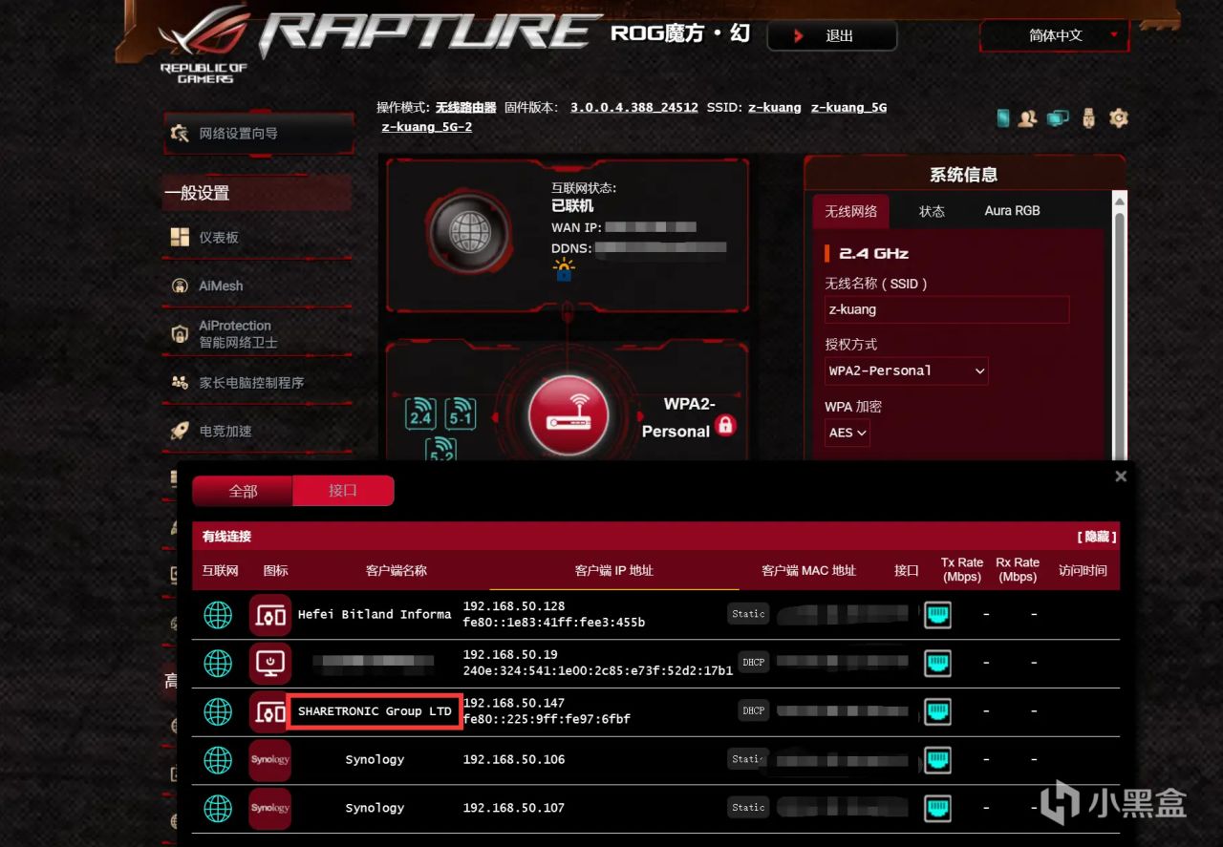Click the DHCP badge for 192.168.50.147
The width and height of the screenshot is (1223, 847).
tap(754, 710)
